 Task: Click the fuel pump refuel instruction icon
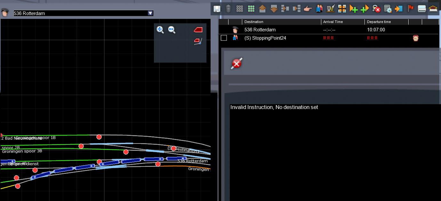[x=331, y=9]
